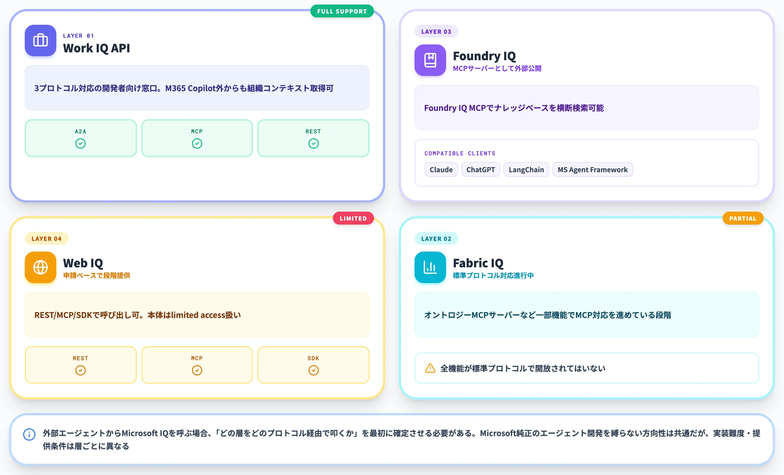Click the '外部エージェントからMicrosoft IQ' note text
Image resolution: width=784 pixels, height=475 pixels.
click(402, 439)
